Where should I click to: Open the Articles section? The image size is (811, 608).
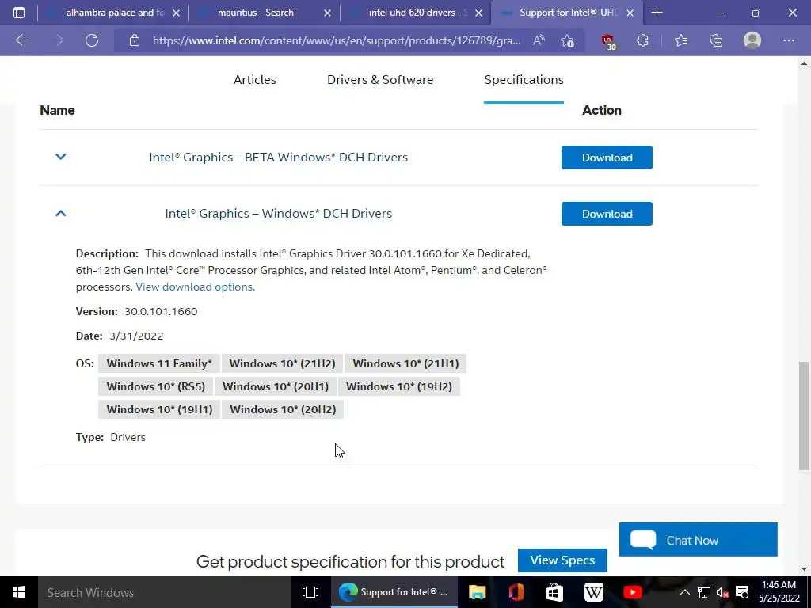[255, 80]
